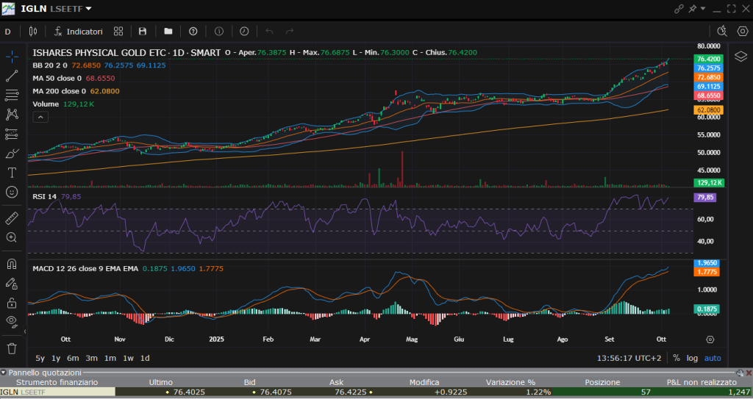The height and width of the screenshot is (399, 753).
Task: Click the auto scale button
Action: (713, 358)
